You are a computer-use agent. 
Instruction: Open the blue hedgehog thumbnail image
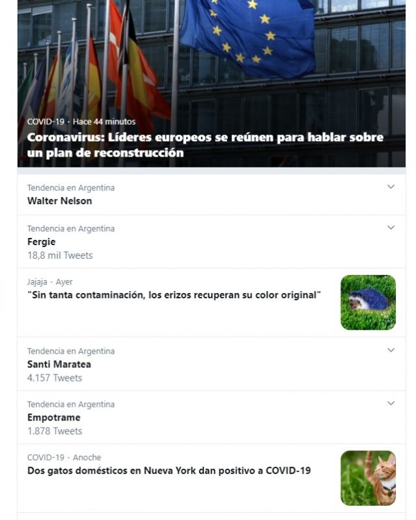pyautogui.click(x=368, y=302)
